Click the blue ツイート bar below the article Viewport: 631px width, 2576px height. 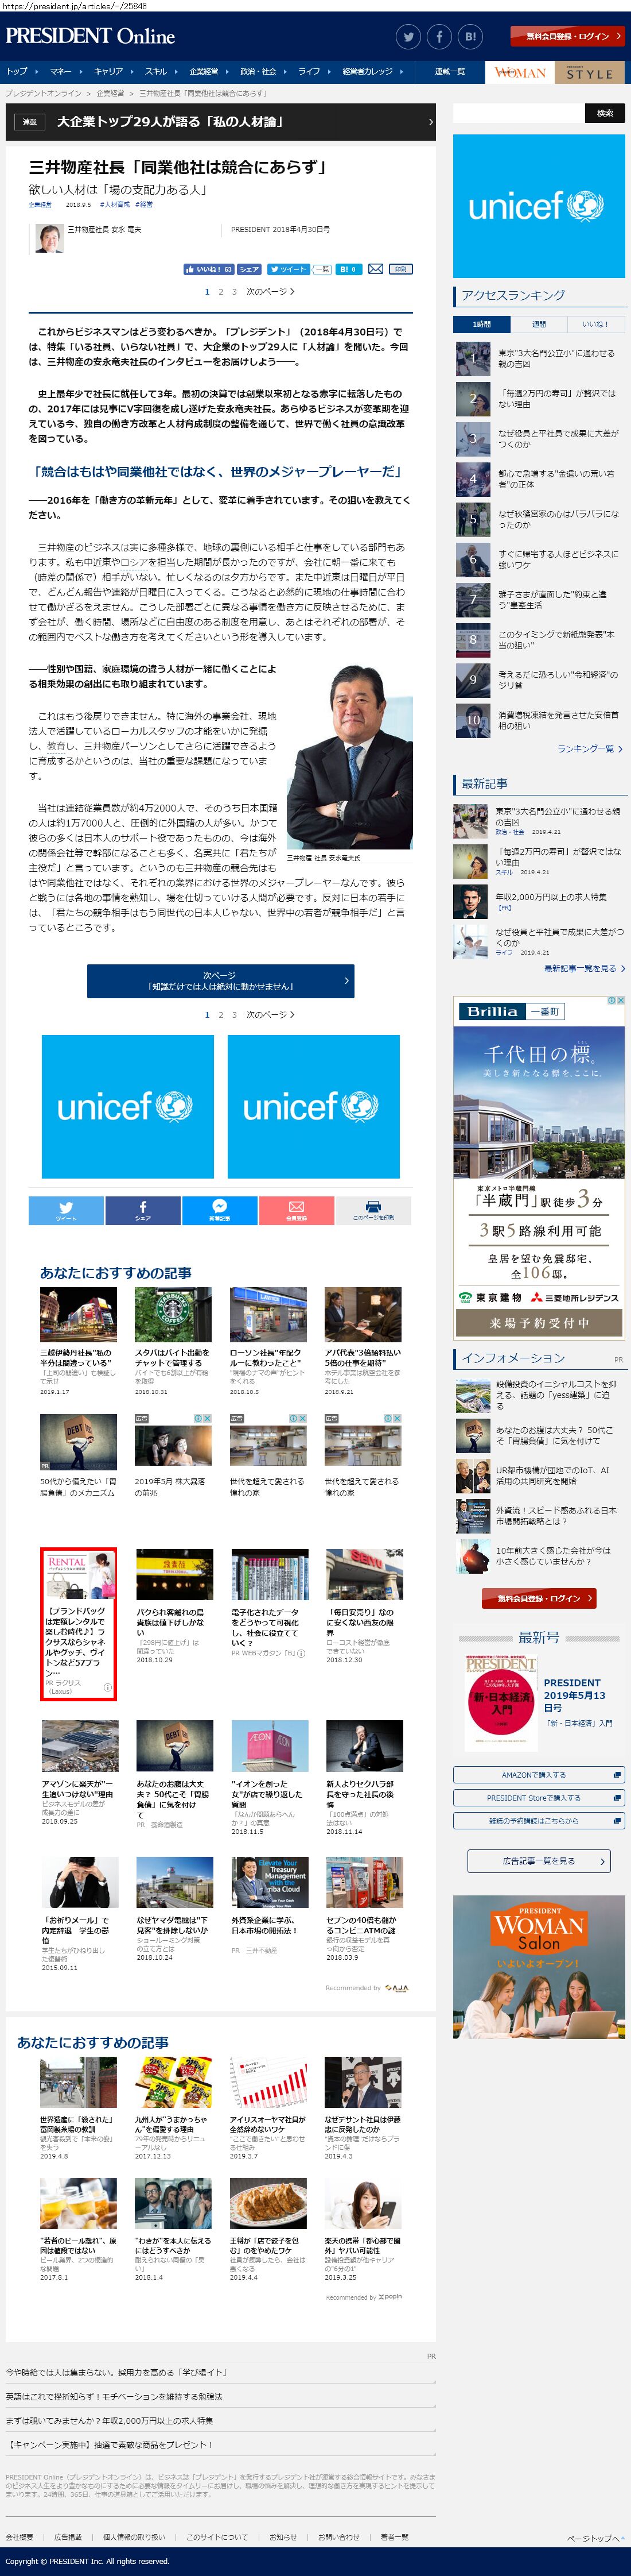(66, 1210)
